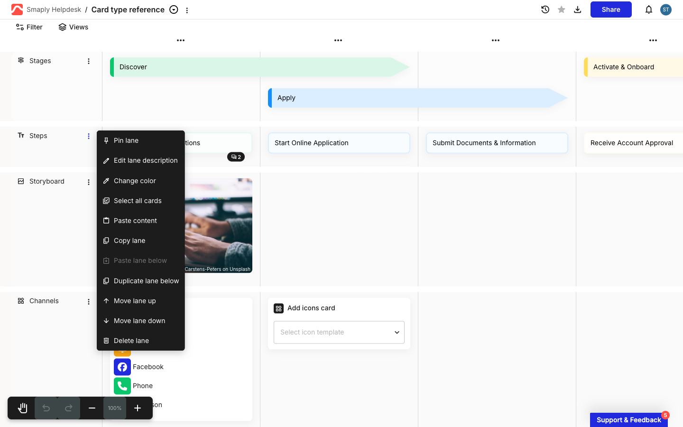The height and width of the screenshot is (427, 683).
Task: Select the Discover stage arrow card
Action: tap(259, 67)
